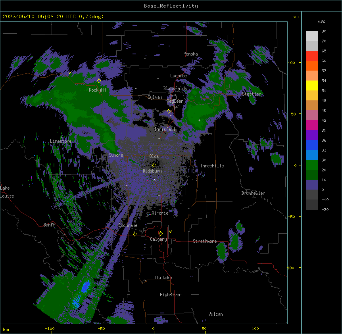Click the Innisfail city label
Image resolution: width=342 pixels, height=334 pixels.
point(165,129)
